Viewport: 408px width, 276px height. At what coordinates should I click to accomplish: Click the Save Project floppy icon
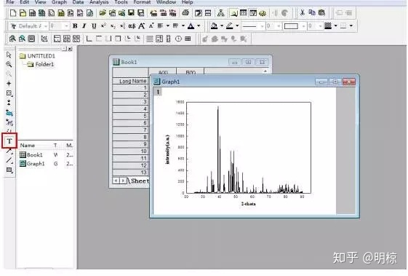132,13
